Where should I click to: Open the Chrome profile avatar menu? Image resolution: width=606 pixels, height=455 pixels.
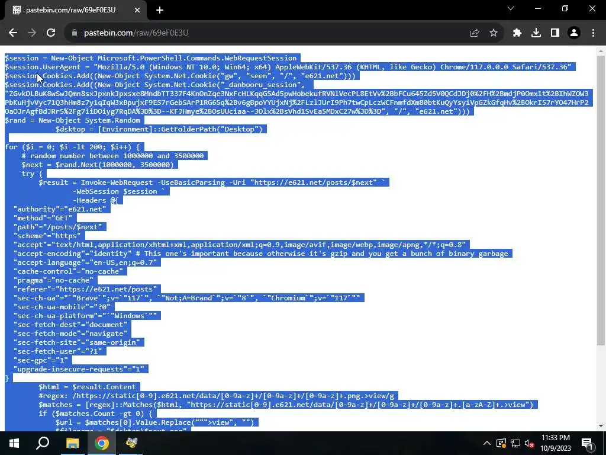(x=574, y=33)
